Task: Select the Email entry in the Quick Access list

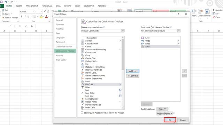Action: coord(161,47)
